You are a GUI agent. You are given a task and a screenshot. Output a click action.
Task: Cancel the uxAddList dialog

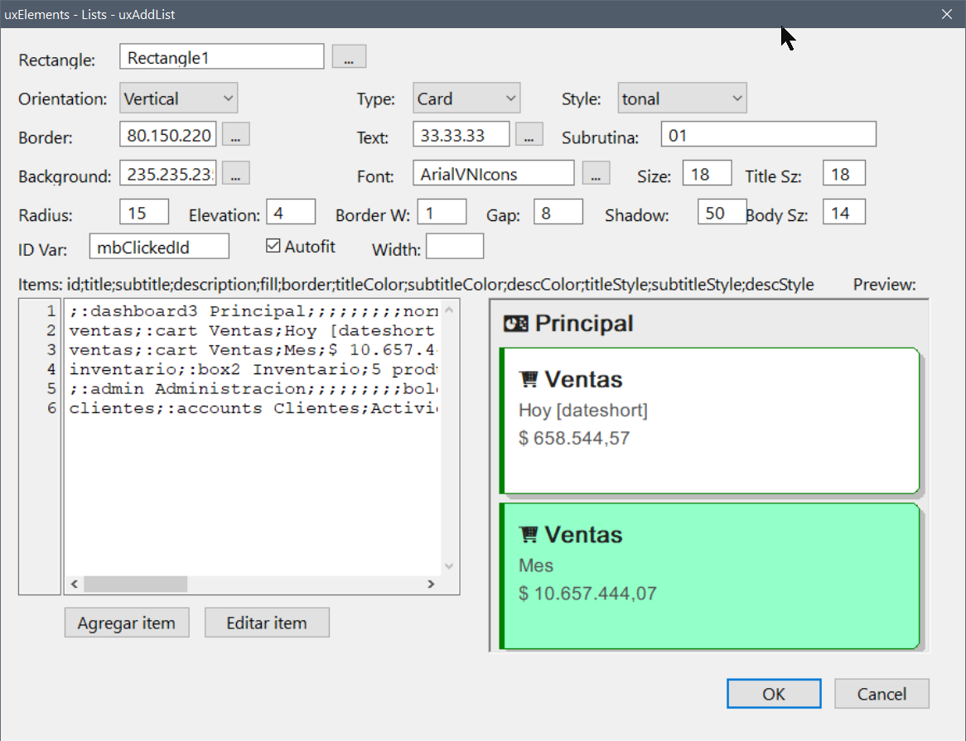[881, 694]
